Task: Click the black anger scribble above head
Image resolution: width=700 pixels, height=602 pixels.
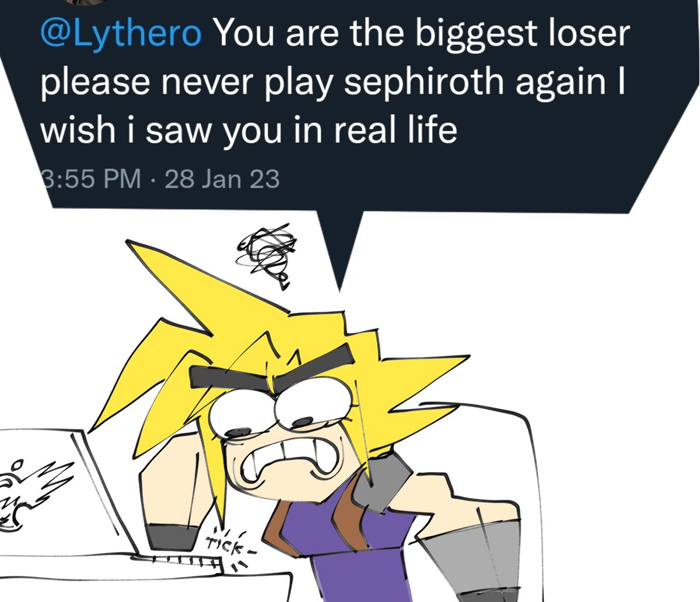Action: [264, 255]
